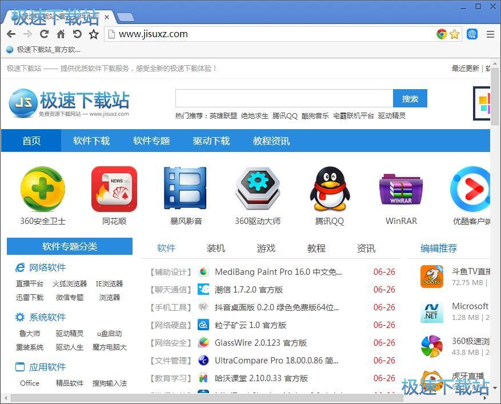Click the 【辅助设计】 category tag

click(x=171, y=272)
